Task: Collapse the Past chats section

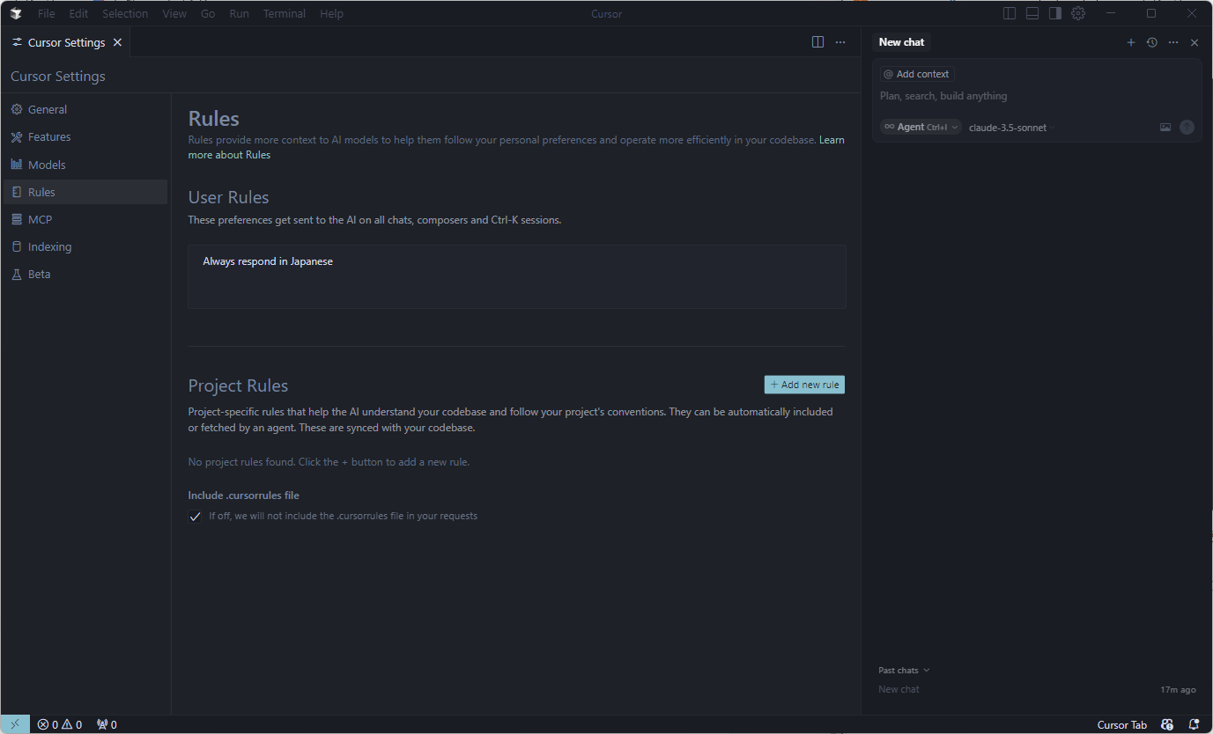Action: coord(904,671)
